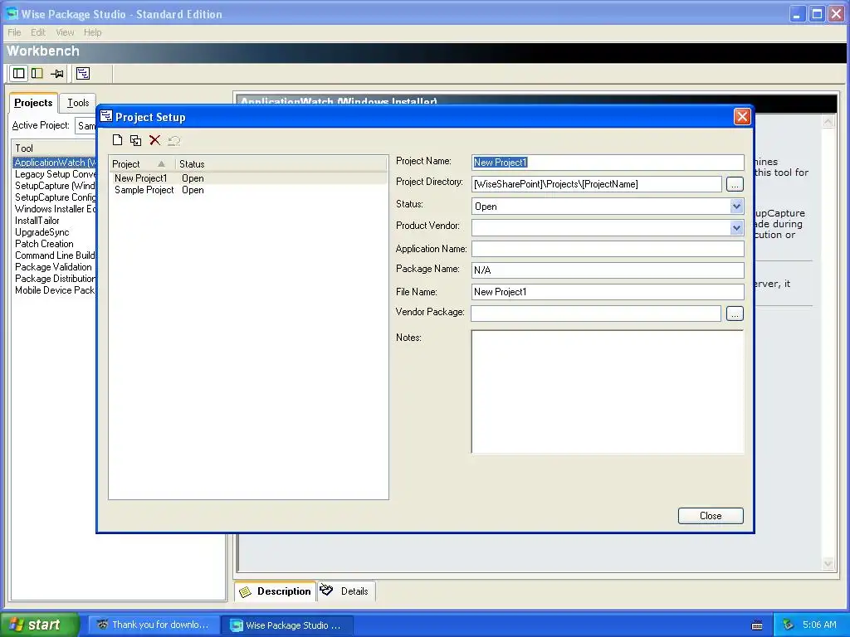Sort list by the Project column header
Viewport: 850px width, 637px height.
142,164
